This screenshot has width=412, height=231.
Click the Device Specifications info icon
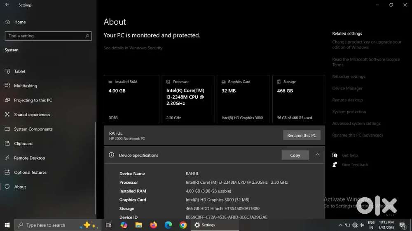click(111, 155)
